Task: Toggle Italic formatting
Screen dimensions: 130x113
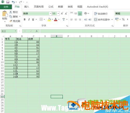Action: coord(29,19)
